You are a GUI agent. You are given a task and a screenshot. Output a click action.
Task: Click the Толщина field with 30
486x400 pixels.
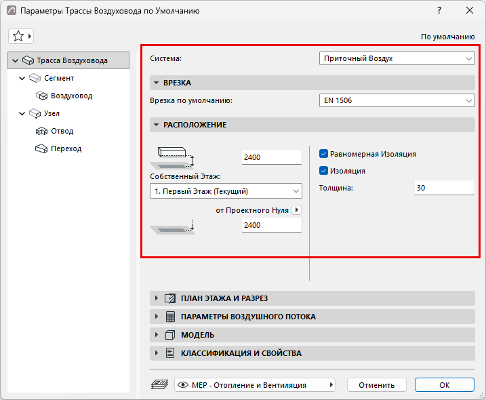pos(445,188)
